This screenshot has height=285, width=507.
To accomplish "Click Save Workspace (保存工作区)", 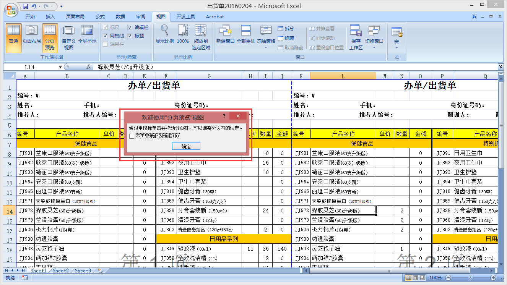I will tap(356, 38).
